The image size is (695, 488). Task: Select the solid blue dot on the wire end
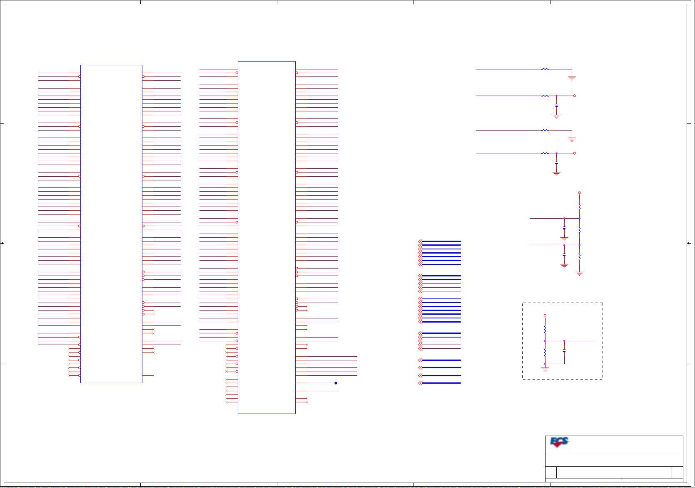click(x=336, y=383)
